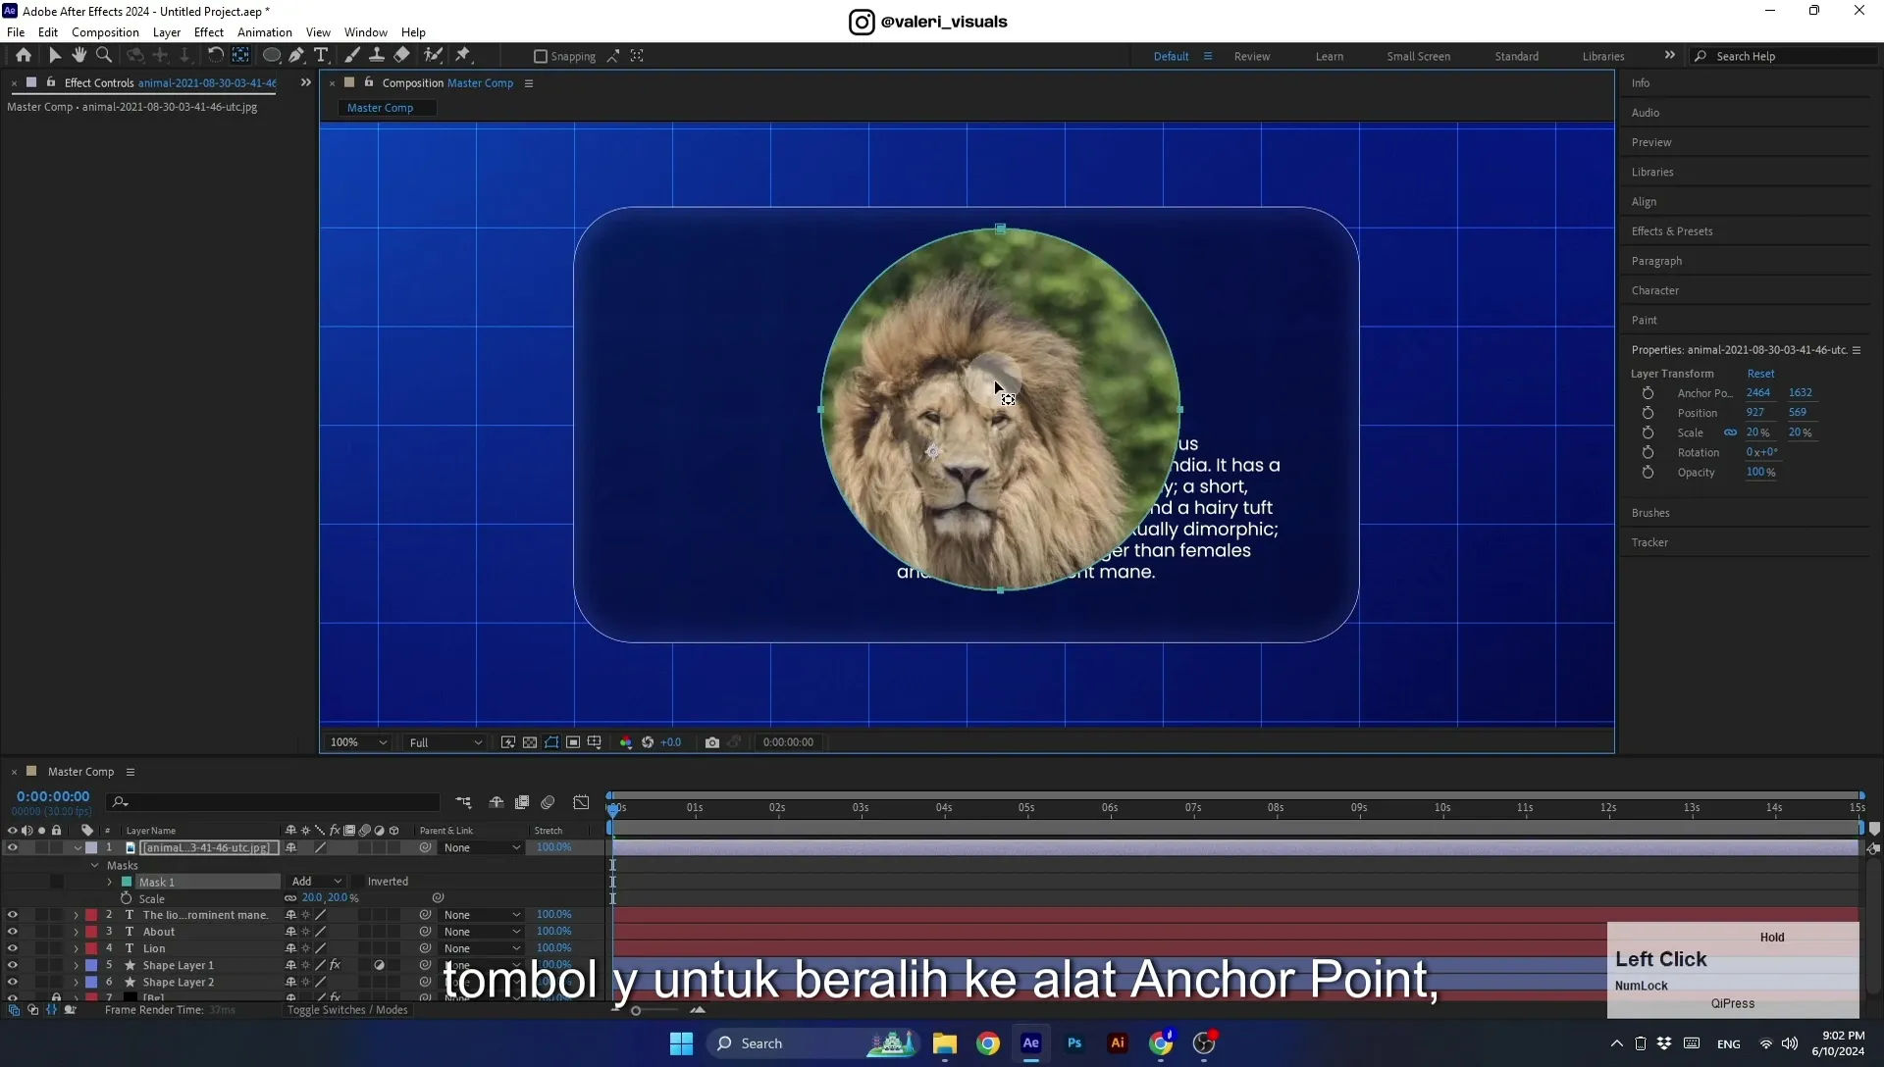The width and height of the screenshot is (1884, 1067).
Task: Select the Pan Behind (Anchor Point) tool
Action: tap(240, 56)
